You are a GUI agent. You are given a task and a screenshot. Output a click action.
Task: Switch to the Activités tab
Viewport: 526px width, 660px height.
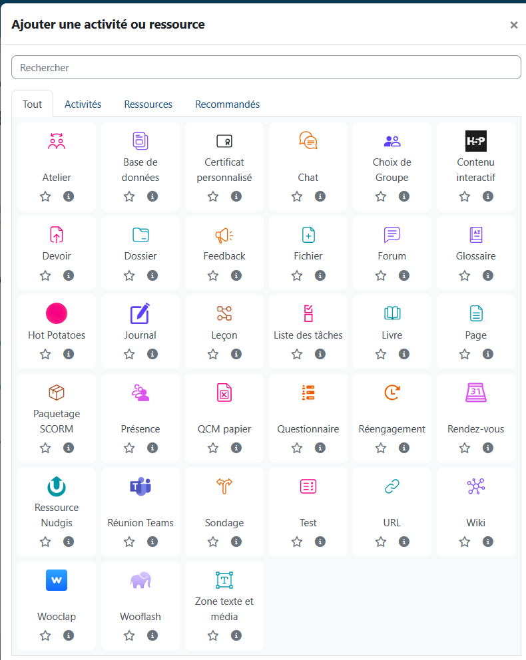click(83, 104)
